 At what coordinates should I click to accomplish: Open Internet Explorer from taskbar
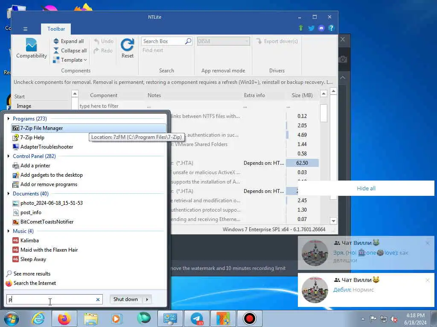click(38, 318)
